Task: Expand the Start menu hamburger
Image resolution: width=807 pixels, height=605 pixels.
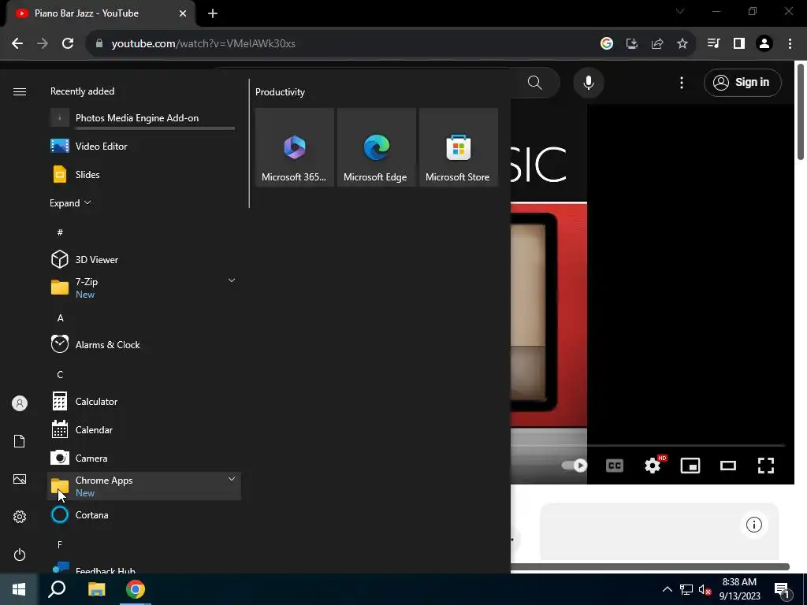Action: (x=20, y=91)
